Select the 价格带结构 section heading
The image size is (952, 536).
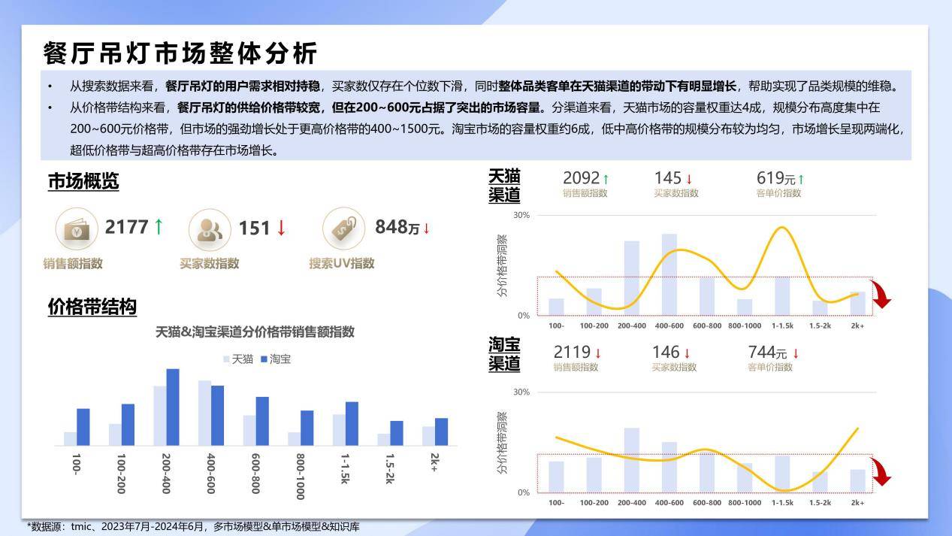point(92,307)
